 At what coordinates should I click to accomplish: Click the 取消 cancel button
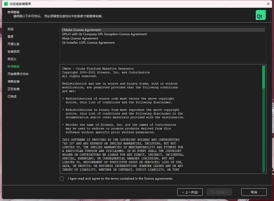pos(254,192)
